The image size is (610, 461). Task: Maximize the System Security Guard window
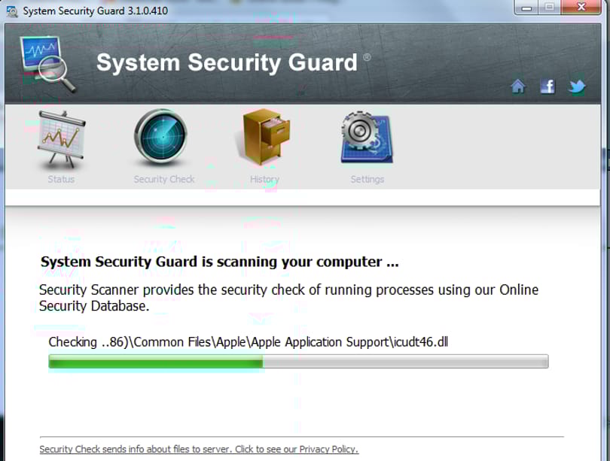coord(549,8)
